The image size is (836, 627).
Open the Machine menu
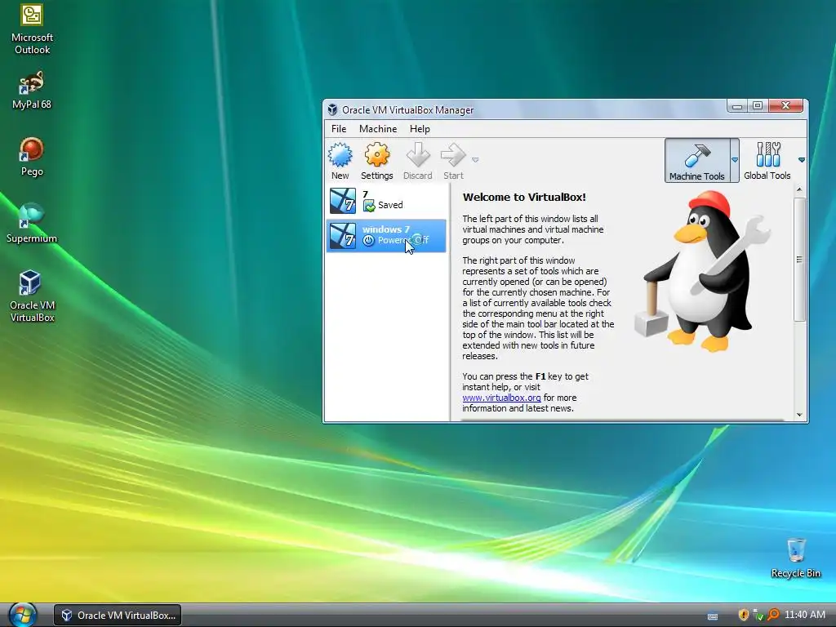[x=378, y=128]
